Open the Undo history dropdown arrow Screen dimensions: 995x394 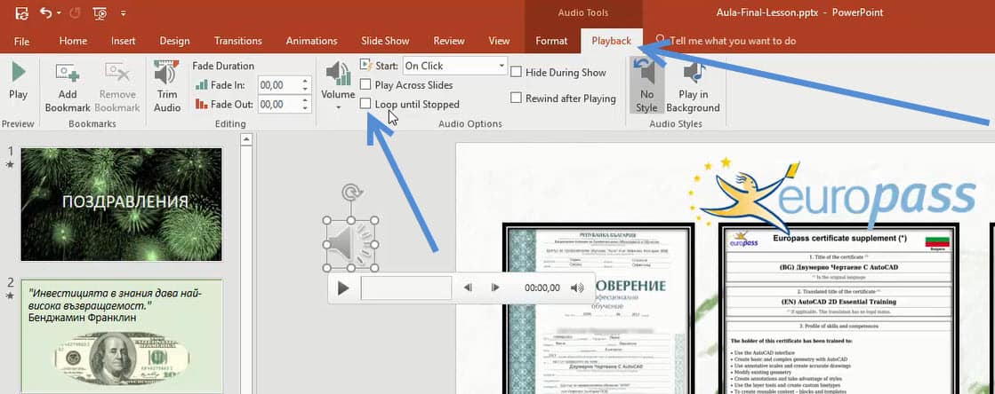[x=59, y=12]
